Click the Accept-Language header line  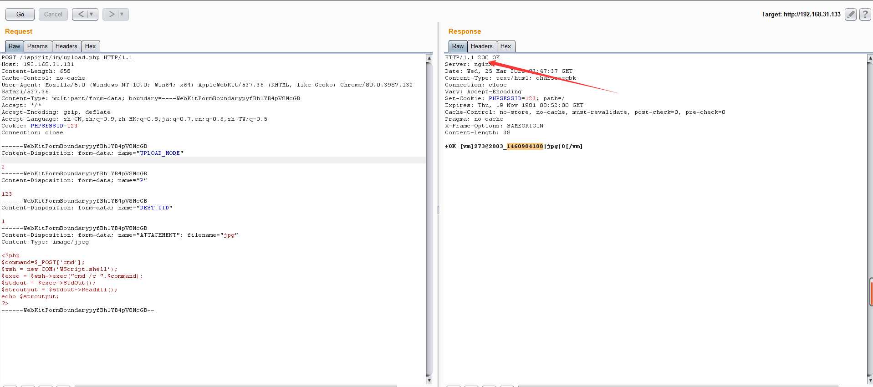tap(134, 119)
